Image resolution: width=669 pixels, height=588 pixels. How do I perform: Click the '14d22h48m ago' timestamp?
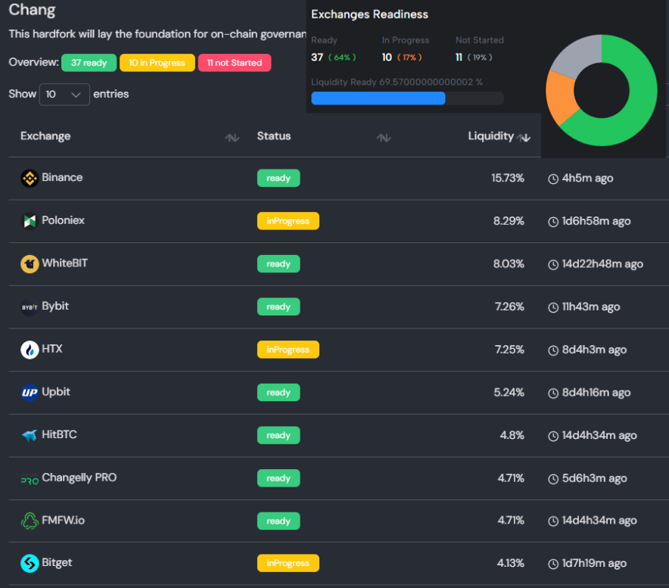tap(602, 264)
